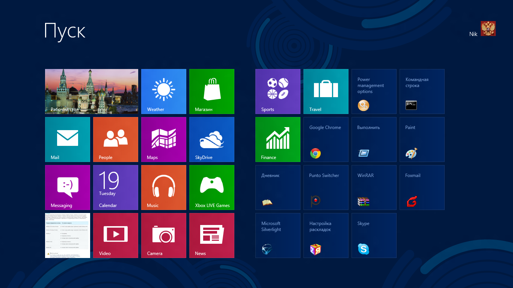This screenshot has width=513, height=288.
Task: Launch the Travel tile
Action: click(326, 91)
